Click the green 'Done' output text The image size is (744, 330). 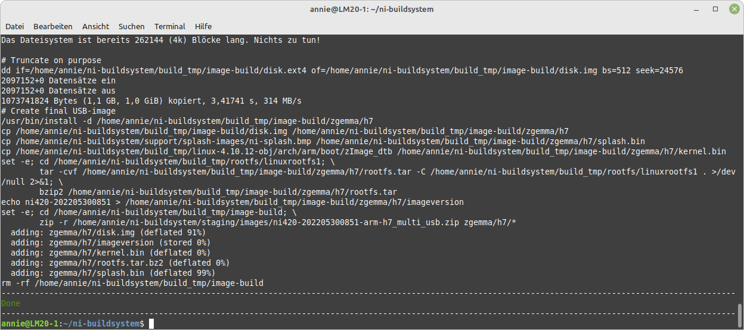(x=11, y=303)
